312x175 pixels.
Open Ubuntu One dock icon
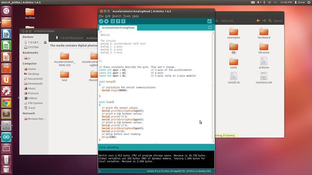(x=6, y=80)
